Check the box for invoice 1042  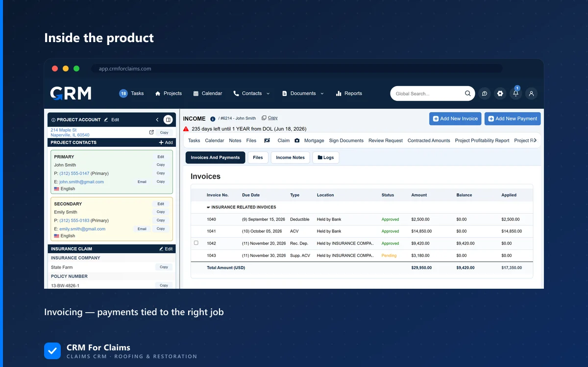(196, 243)
